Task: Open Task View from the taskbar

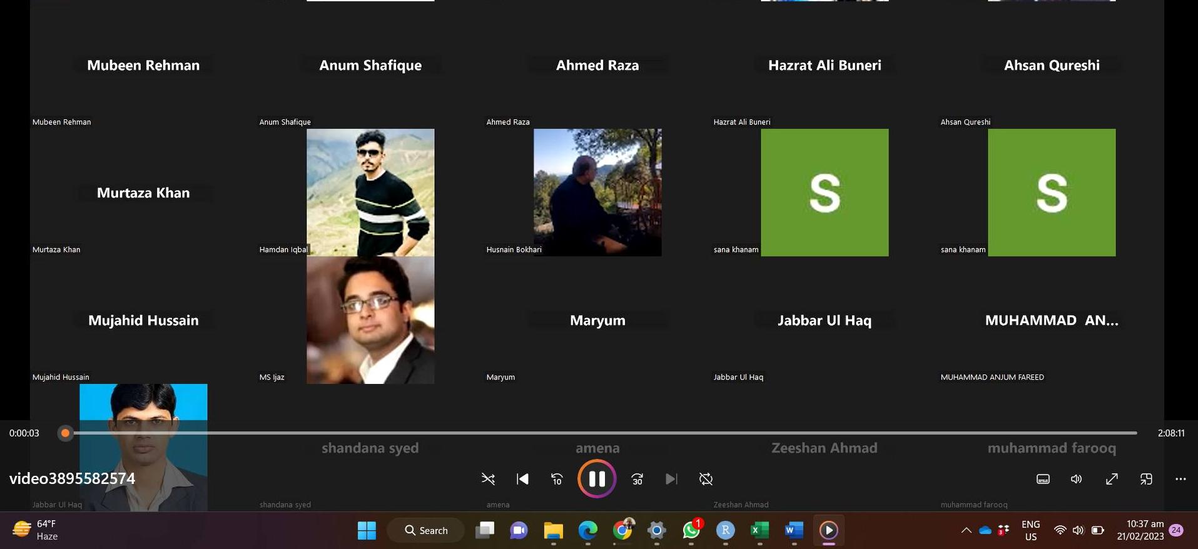Action: 484,530
